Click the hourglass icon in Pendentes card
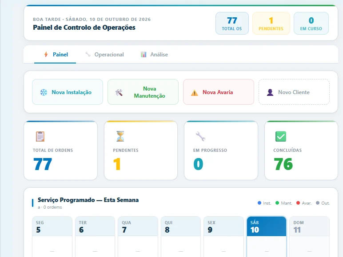This screenshot has width=343, height=257. click(120, 136)
